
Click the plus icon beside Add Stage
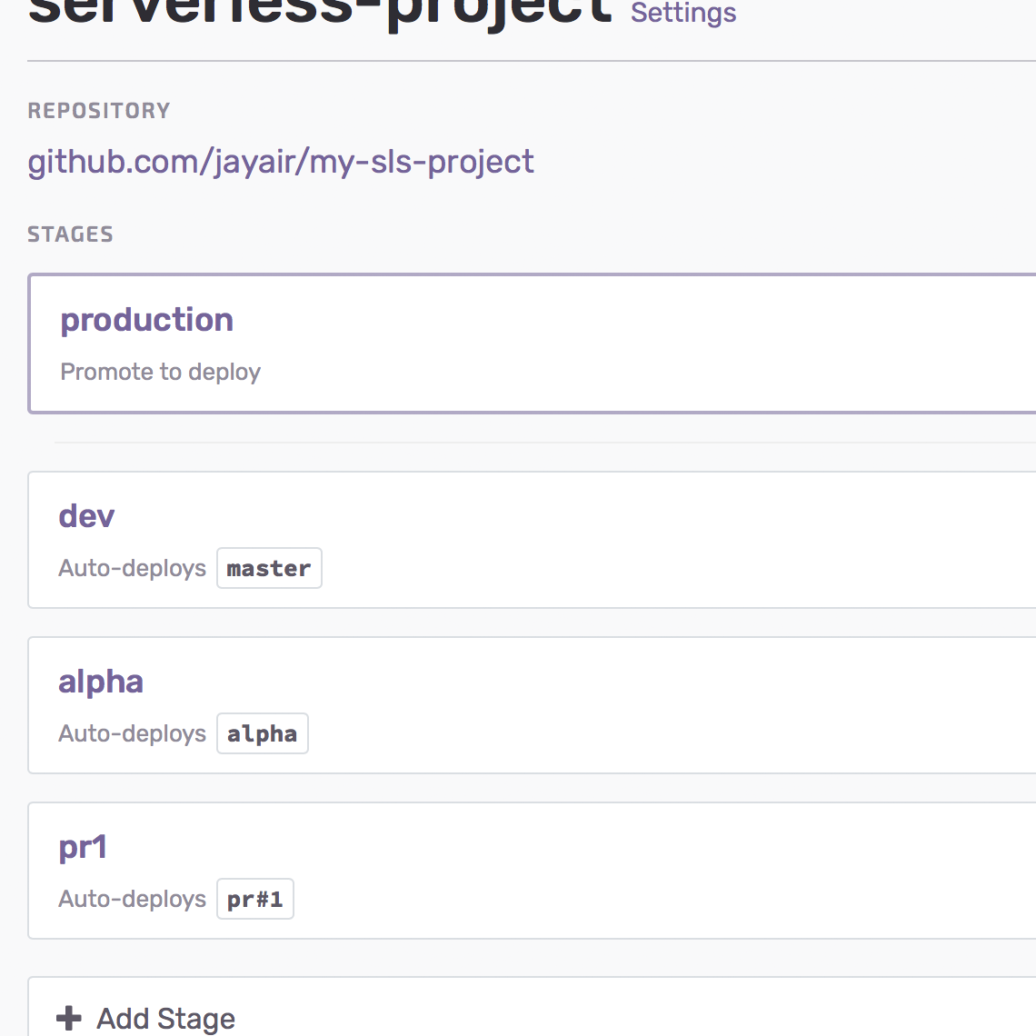tap(69, 1018)
